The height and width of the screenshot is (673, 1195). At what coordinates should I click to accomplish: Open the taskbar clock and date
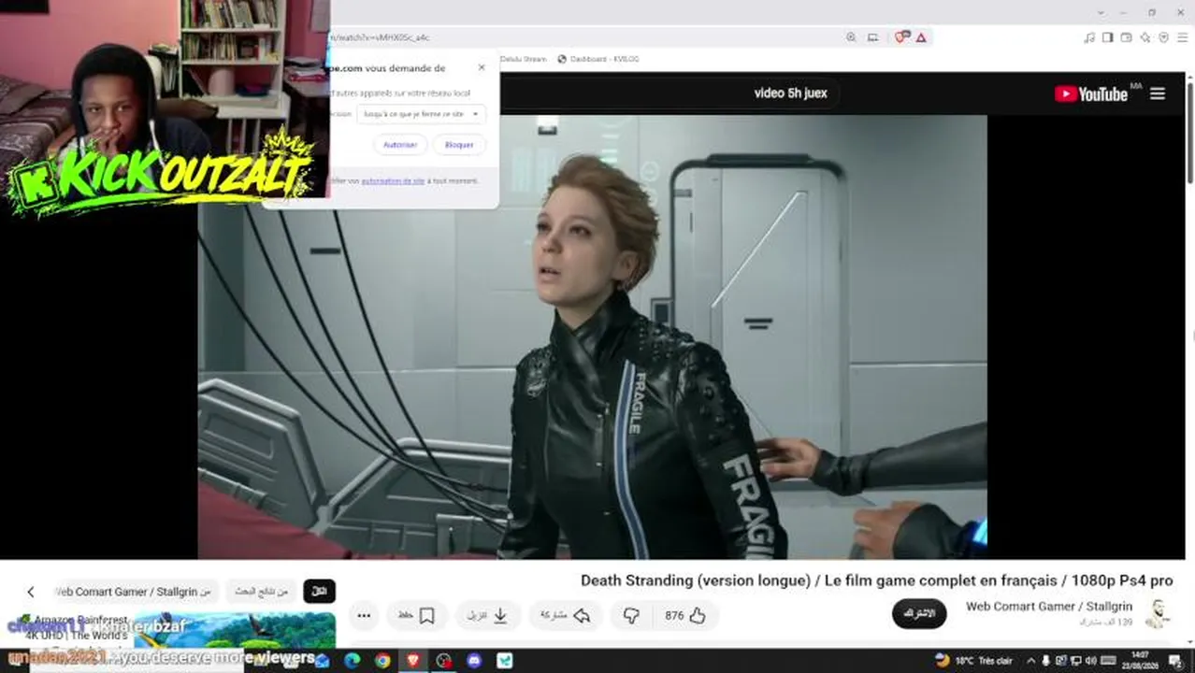tap(1140, 660)
